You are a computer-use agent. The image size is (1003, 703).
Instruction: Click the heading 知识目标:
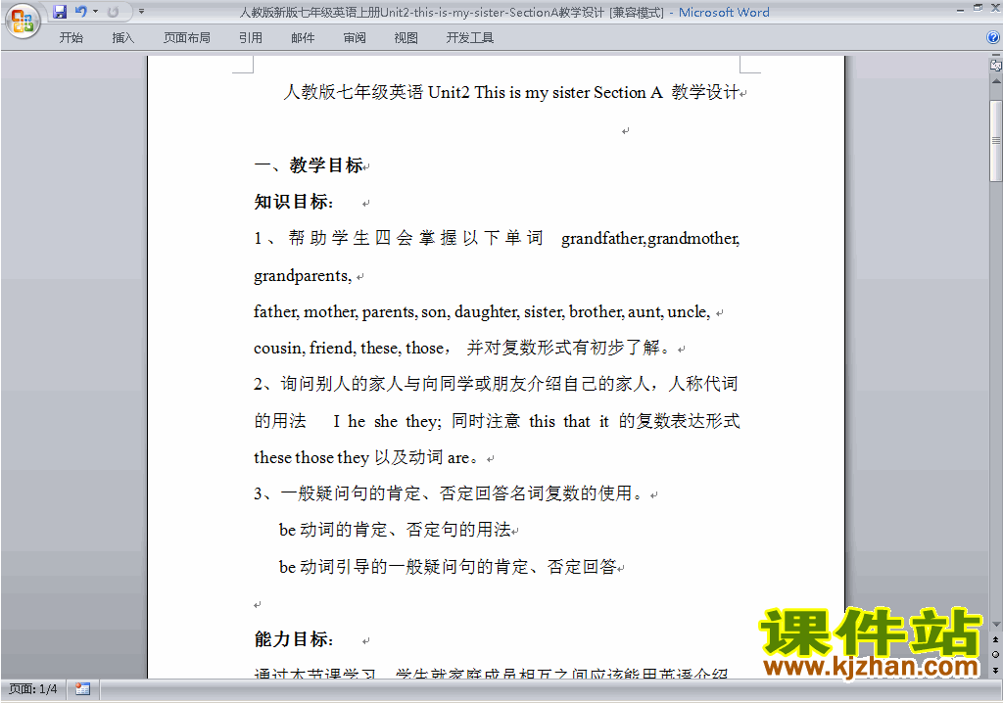tap(294, 202)
